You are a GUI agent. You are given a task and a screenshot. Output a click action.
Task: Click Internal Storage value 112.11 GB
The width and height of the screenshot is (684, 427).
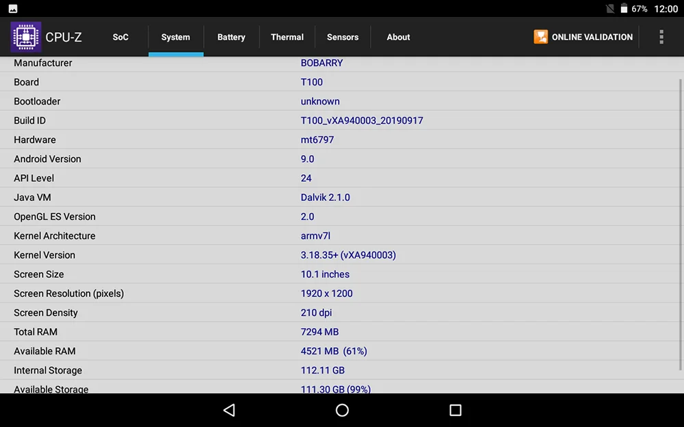[322, 370]
